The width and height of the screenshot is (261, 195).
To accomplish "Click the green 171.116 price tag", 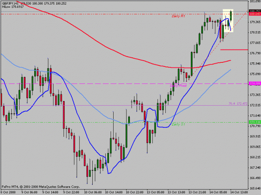I will pos(255,122).
